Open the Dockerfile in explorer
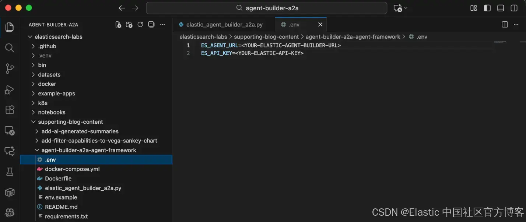This screenshot has width=526, height=222. 97,179
